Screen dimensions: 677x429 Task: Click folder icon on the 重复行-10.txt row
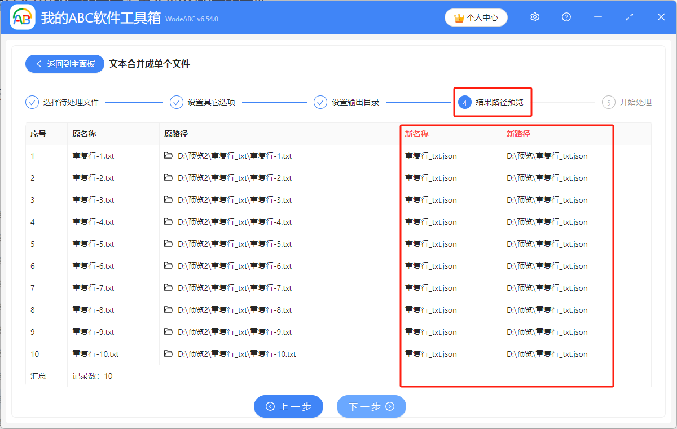[x=168, y=354]
